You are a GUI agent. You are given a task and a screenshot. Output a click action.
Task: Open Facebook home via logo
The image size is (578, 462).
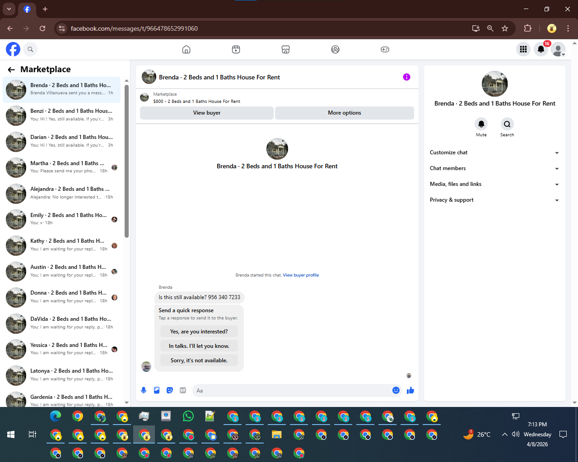[13, 49]
